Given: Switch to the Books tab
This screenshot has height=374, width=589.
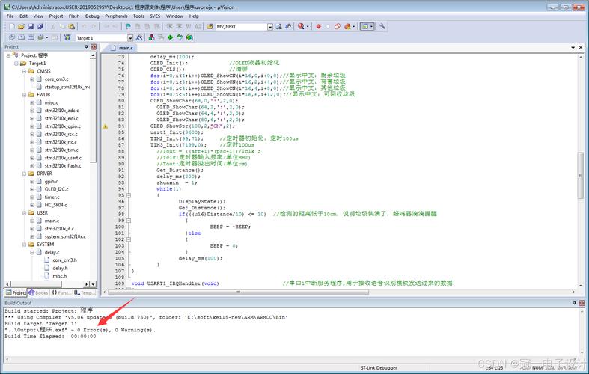Looking at the screenshot, I should (x=39, y=293).
